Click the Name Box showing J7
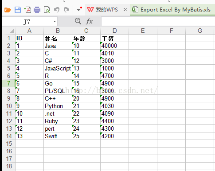This screenshot has height=171, width=215. [x=27, y=22]
